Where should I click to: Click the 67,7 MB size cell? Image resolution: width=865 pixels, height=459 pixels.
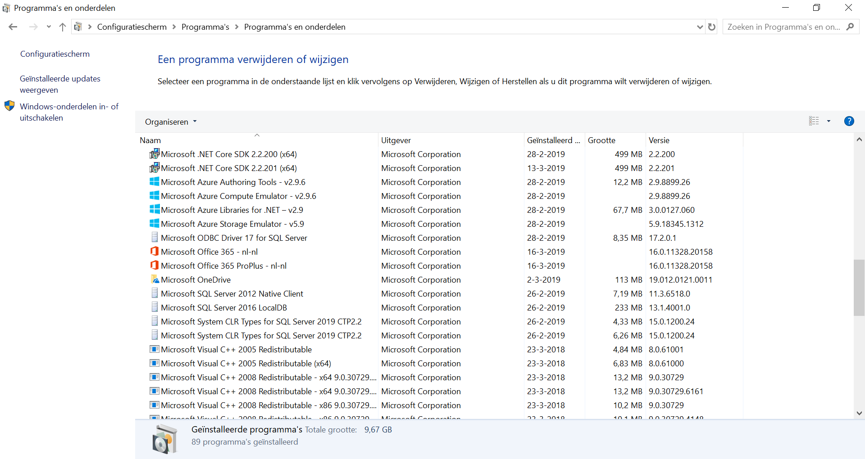(628, 210)
